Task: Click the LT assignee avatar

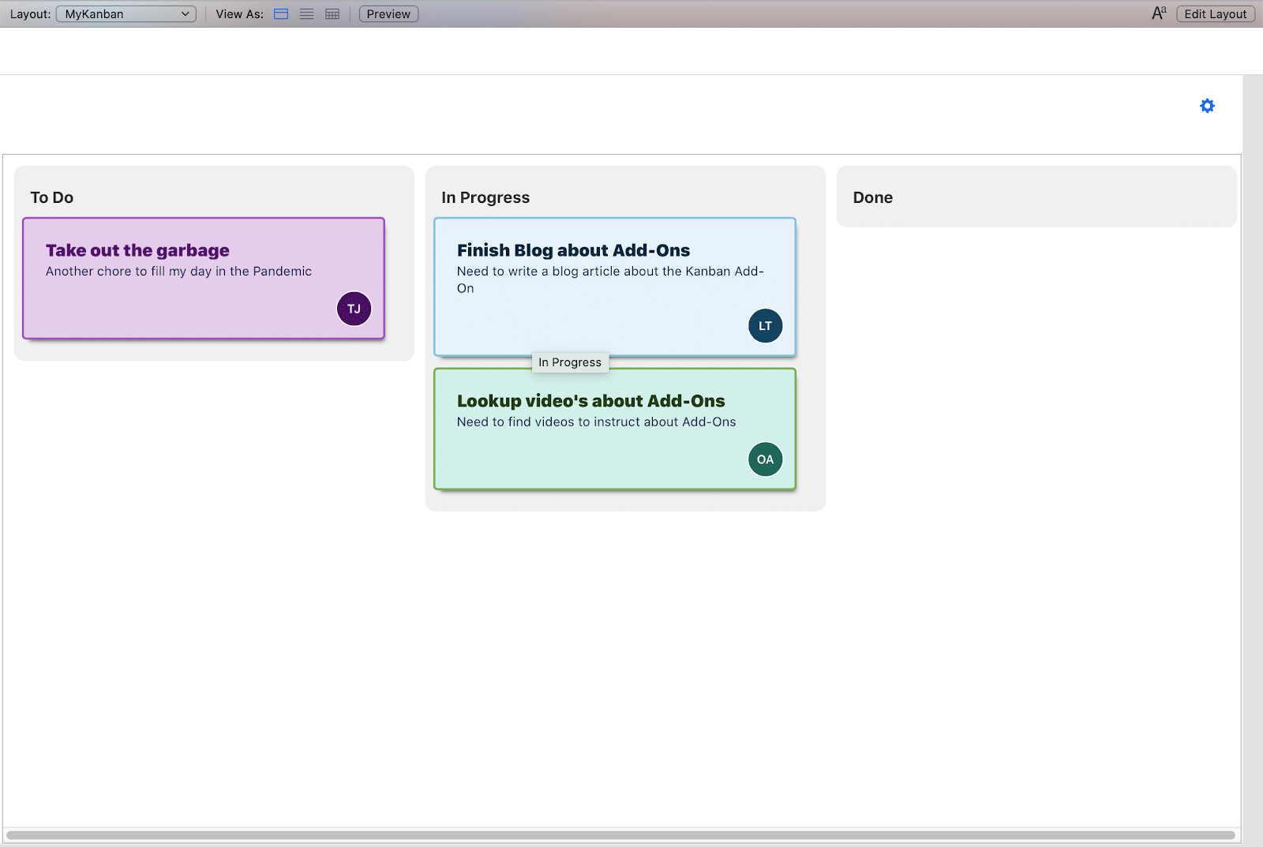Action: click(765, 325)
